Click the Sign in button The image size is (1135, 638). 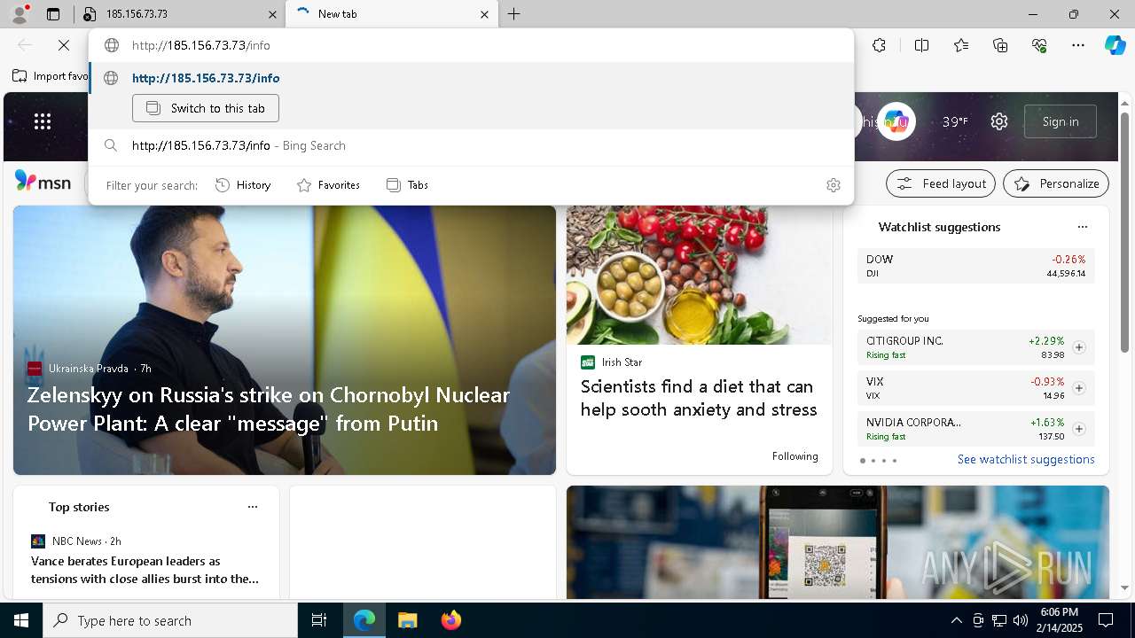(1061, 121)
